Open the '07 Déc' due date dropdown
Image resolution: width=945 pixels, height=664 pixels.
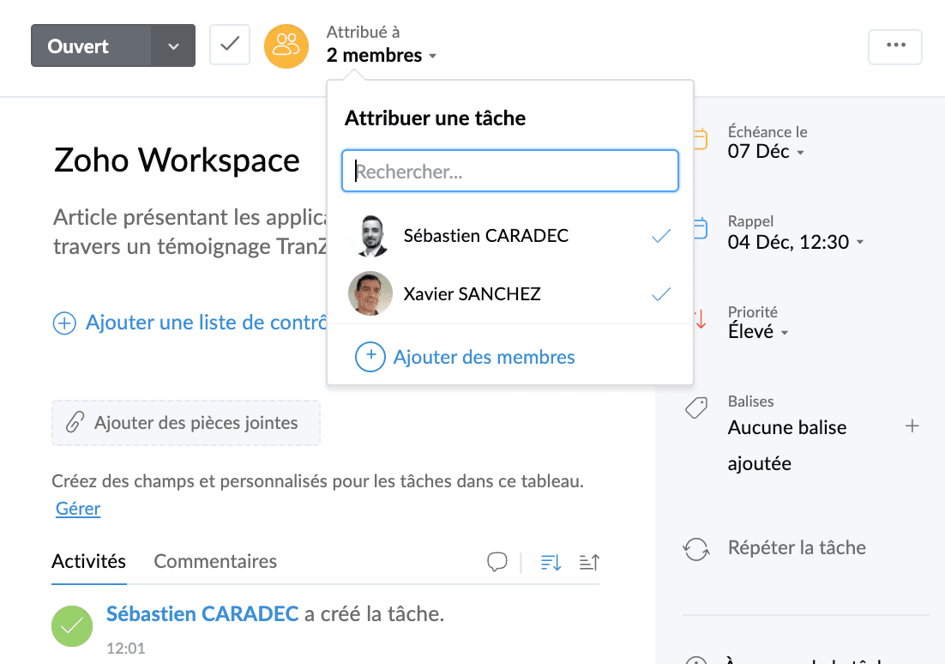point(766,151)
